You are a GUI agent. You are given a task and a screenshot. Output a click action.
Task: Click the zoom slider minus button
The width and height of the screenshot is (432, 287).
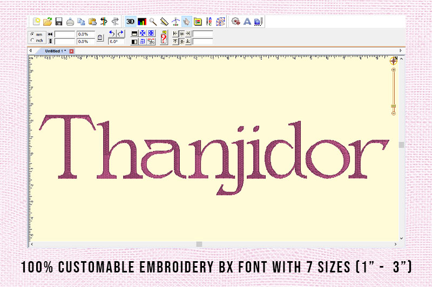pos(394,113)
